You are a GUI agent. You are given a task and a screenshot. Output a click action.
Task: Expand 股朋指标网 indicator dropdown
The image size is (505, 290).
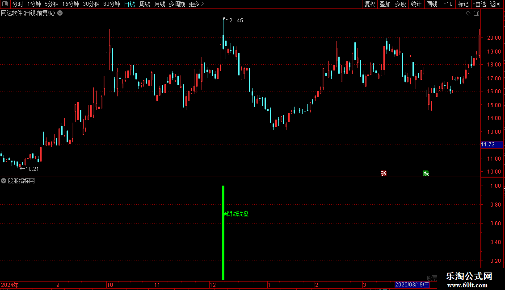coord(4,181)
